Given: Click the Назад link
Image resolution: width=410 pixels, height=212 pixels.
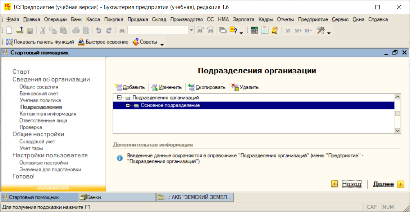Looking at the screenshot, I should pos(351,184).
